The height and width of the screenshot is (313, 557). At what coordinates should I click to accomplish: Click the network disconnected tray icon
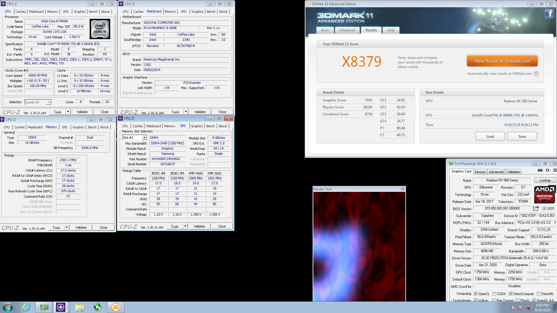point(528,308)
